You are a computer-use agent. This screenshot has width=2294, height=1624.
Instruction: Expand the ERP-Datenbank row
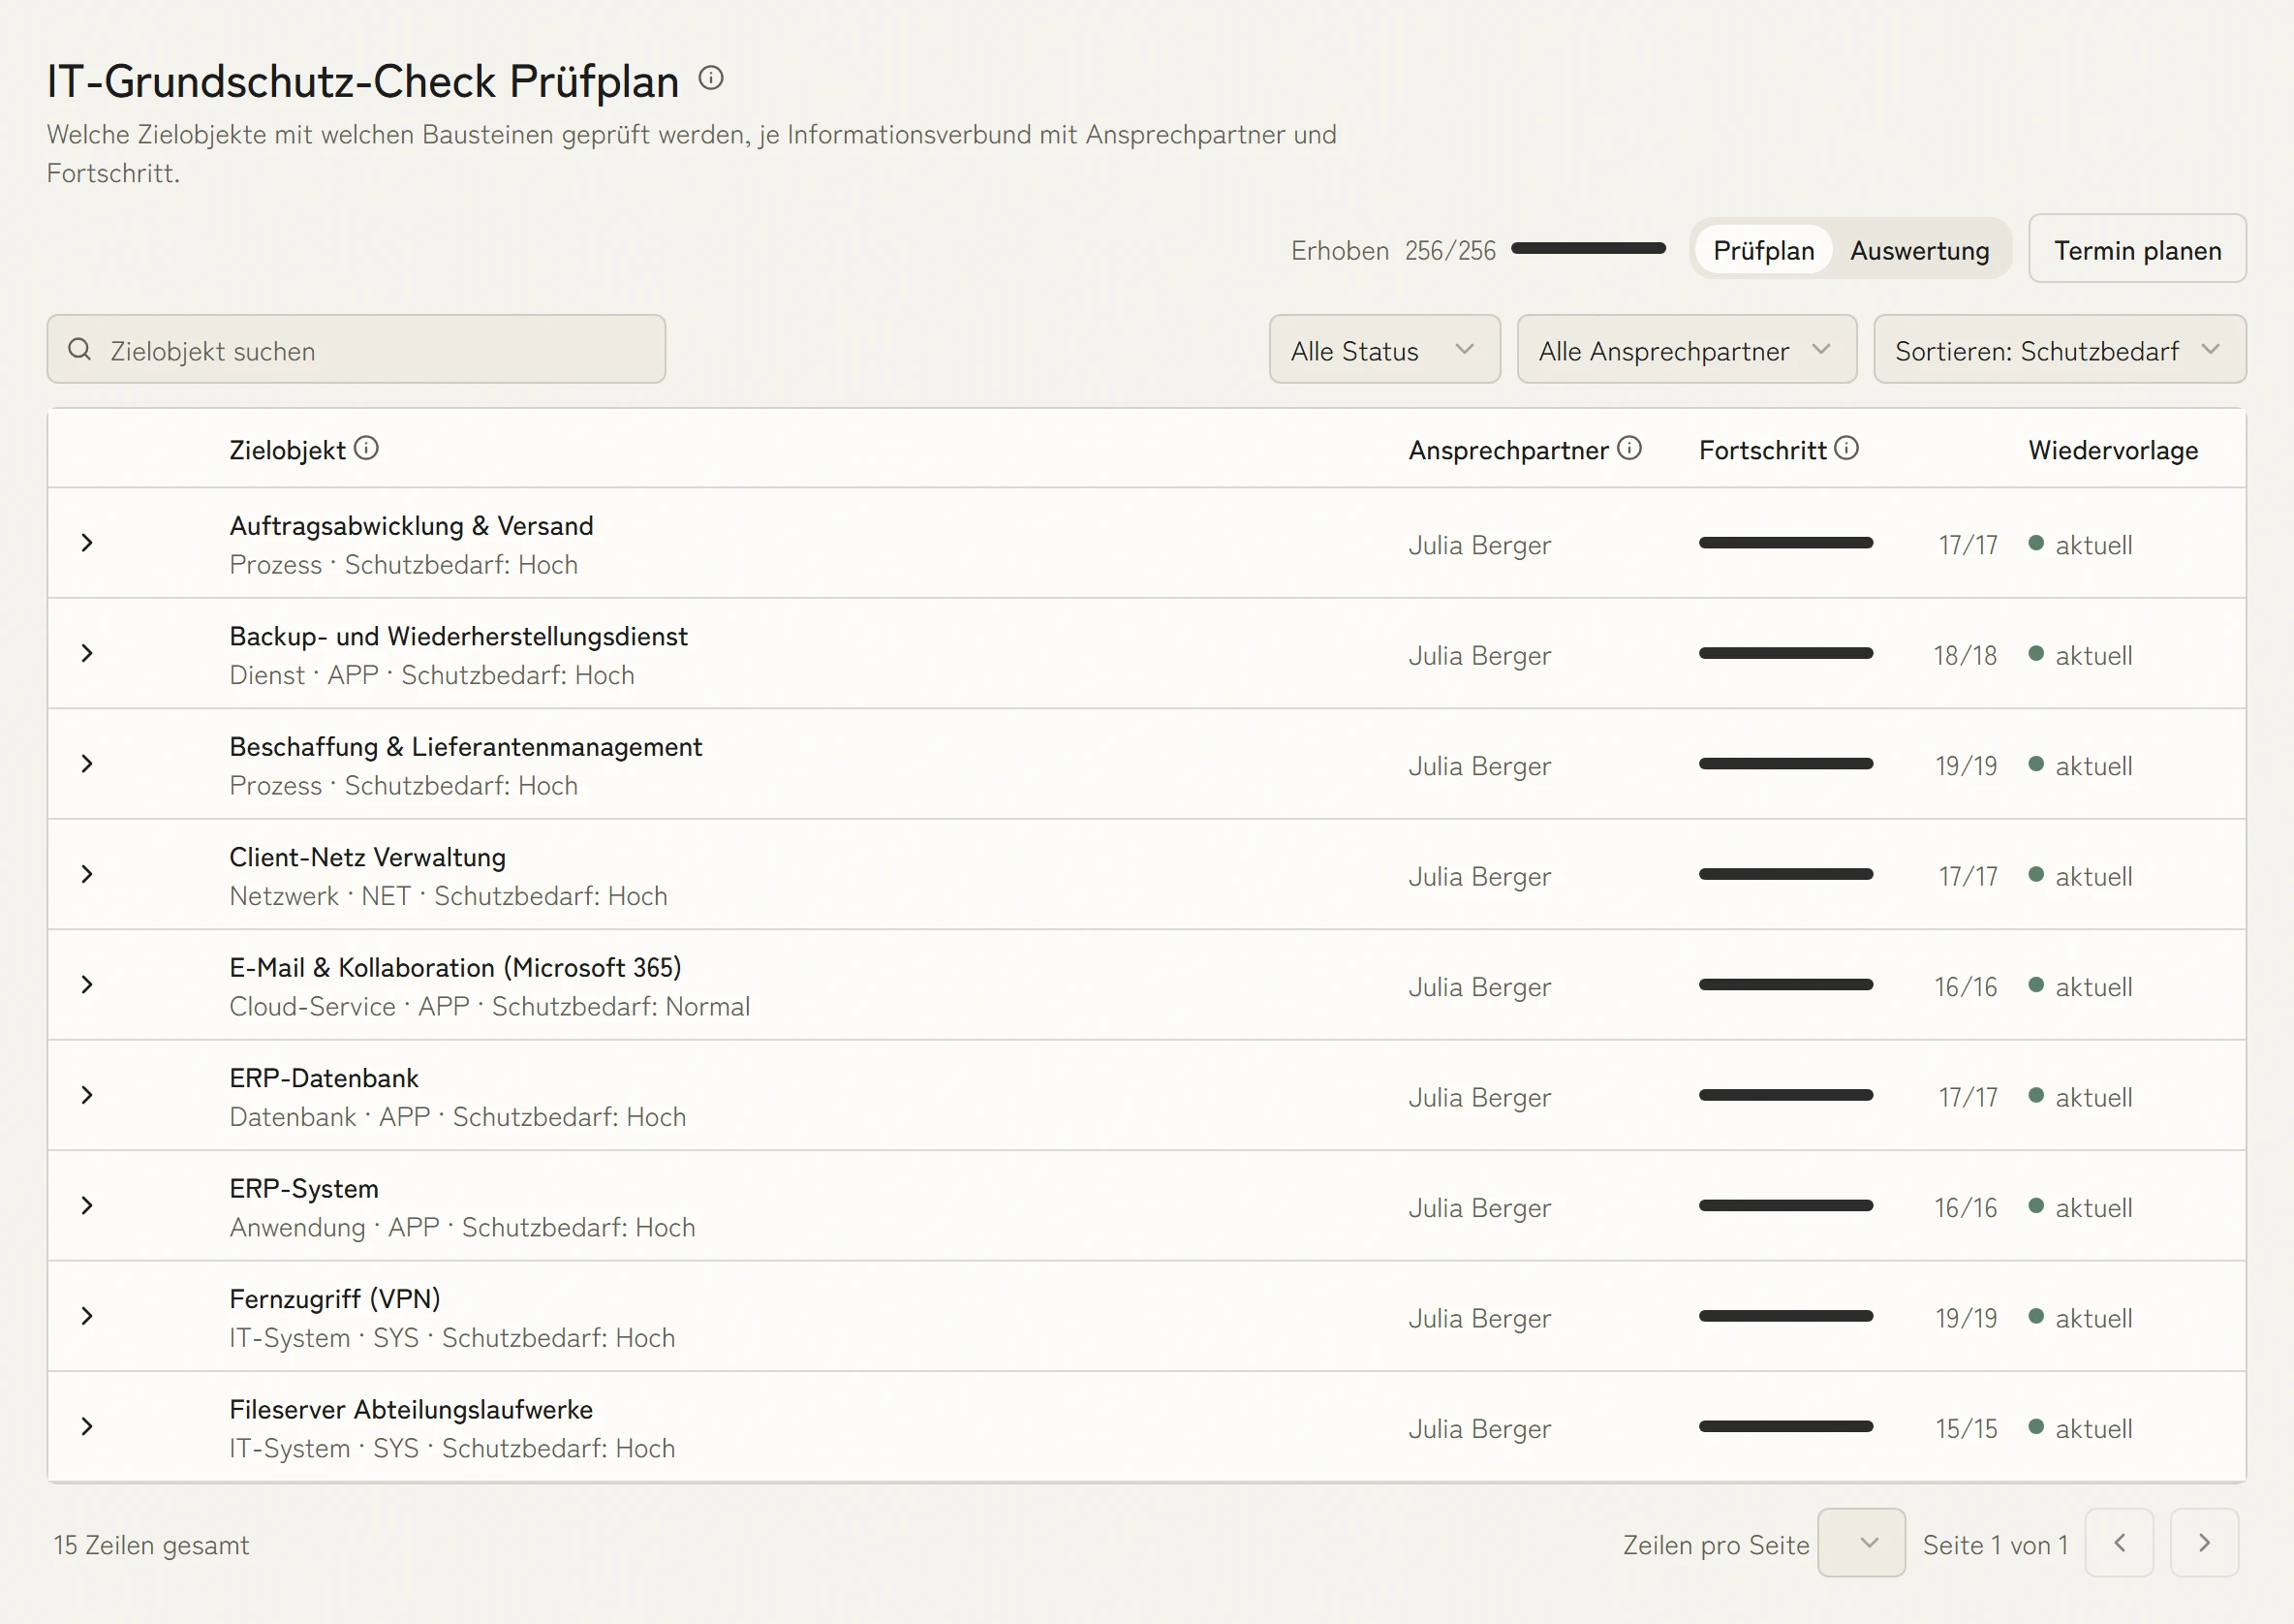(87, 1095)
